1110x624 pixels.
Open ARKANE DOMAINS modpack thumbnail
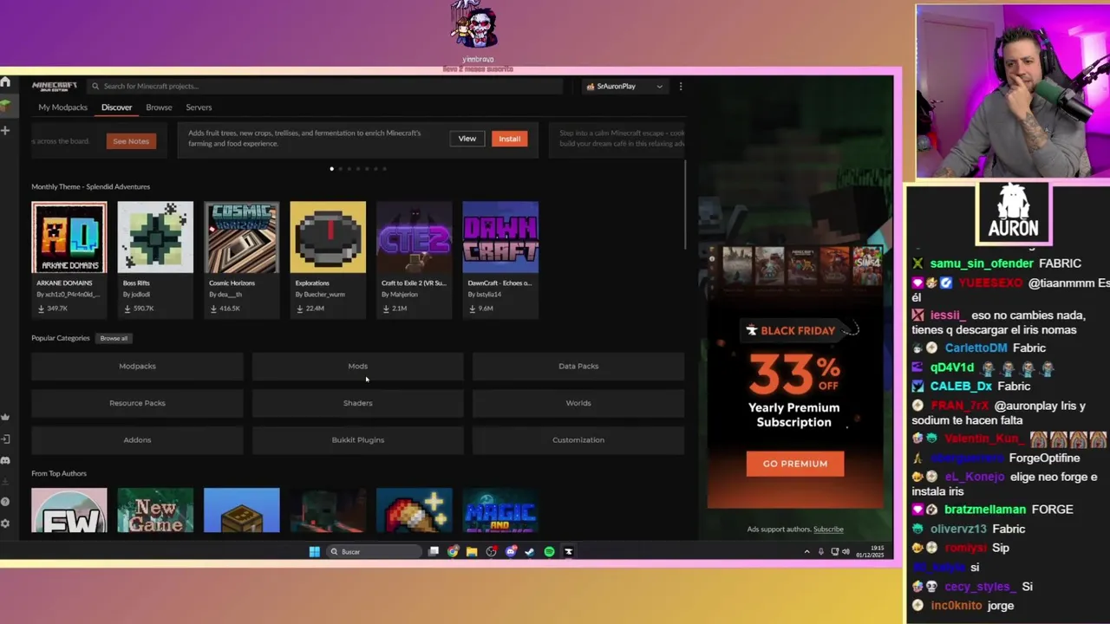[x=69, y=237]
